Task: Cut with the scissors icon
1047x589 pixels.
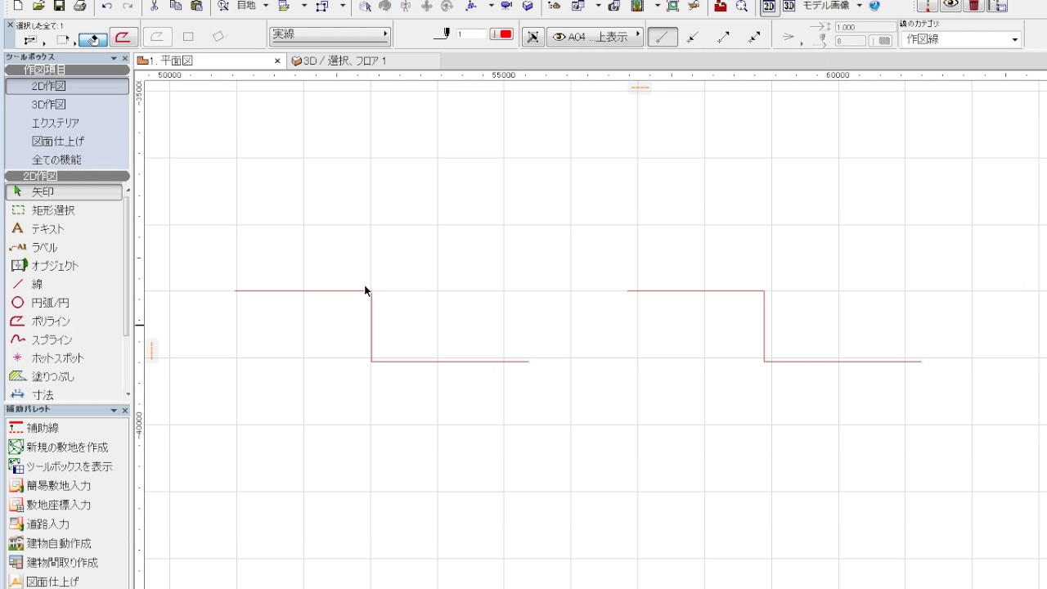Action: click(x=155, y=6)
